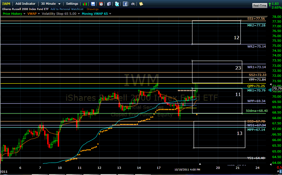282x175 pixels.
Task: Click the 75.00 price scale label
Action: 277,46
